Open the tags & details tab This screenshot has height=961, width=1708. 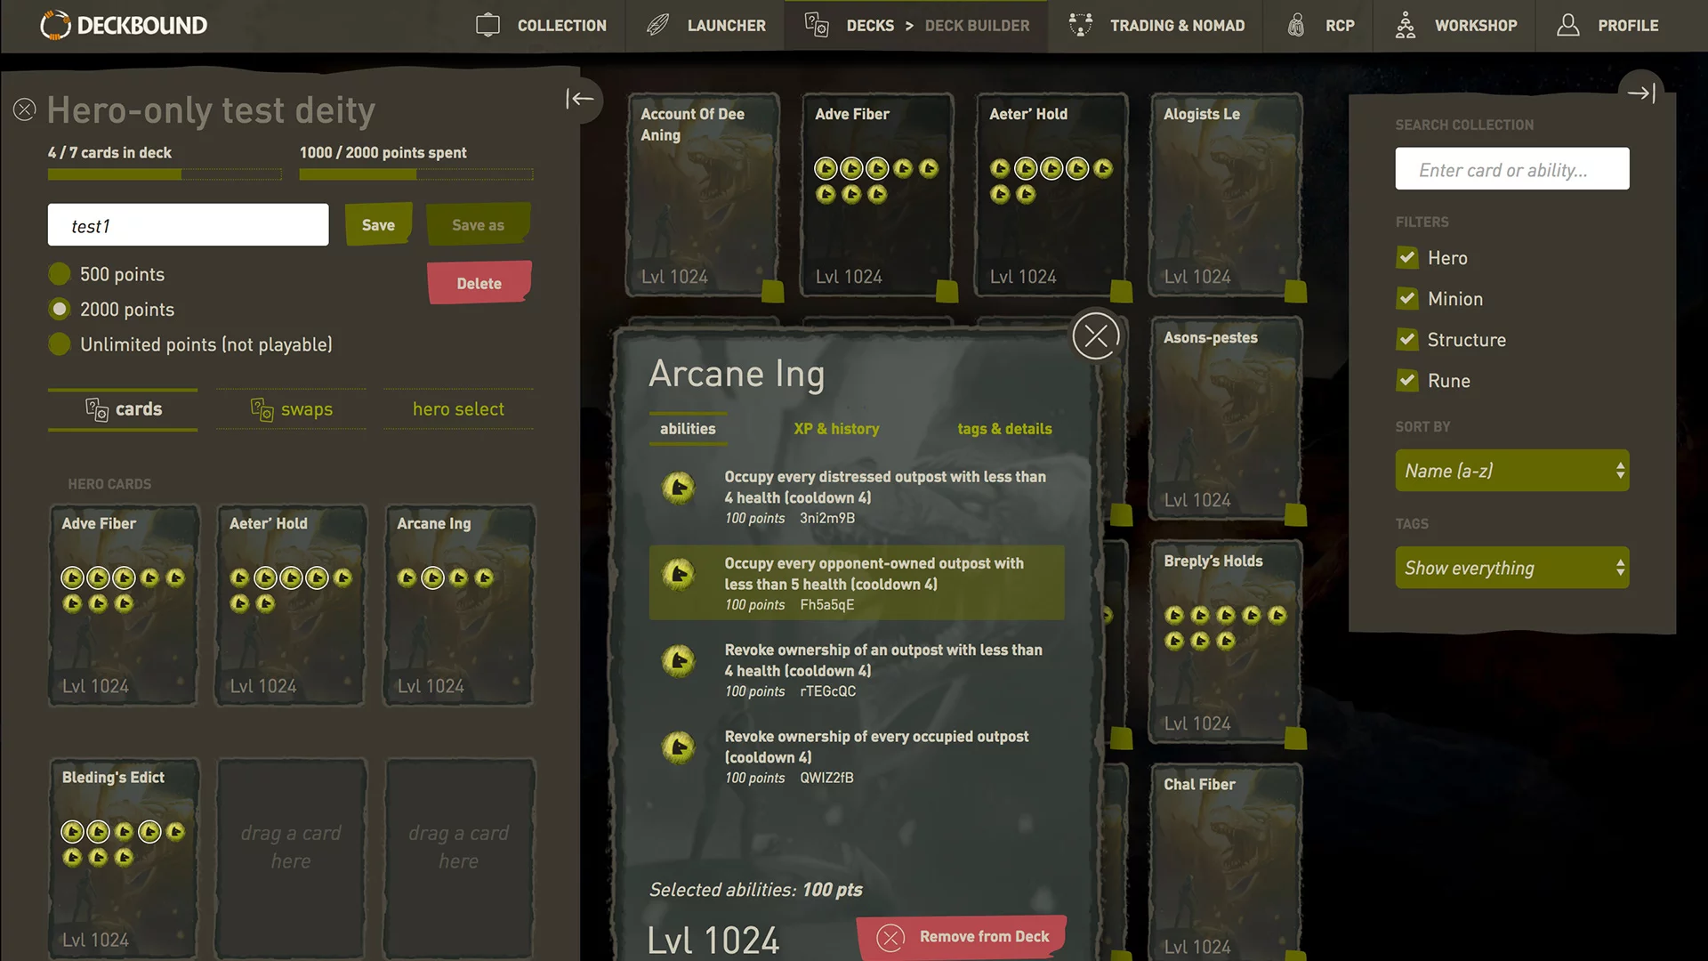pos(1004,429)
